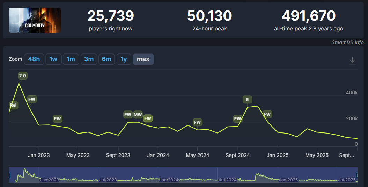Click the 200k y-axis label
368x187 pixels.
[352, 118]
